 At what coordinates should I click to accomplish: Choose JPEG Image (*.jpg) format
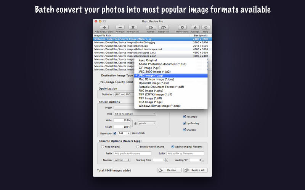(x=171, y=75)
